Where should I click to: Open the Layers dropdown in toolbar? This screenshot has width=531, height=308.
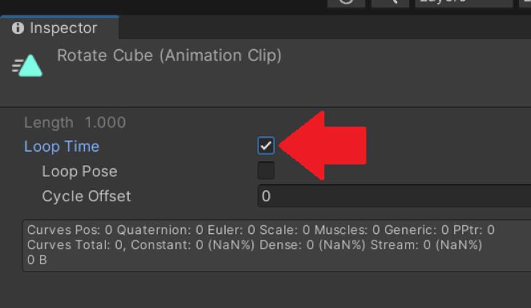(463, 3)
